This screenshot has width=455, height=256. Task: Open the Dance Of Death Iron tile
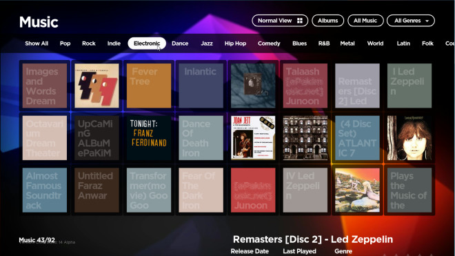201,138
